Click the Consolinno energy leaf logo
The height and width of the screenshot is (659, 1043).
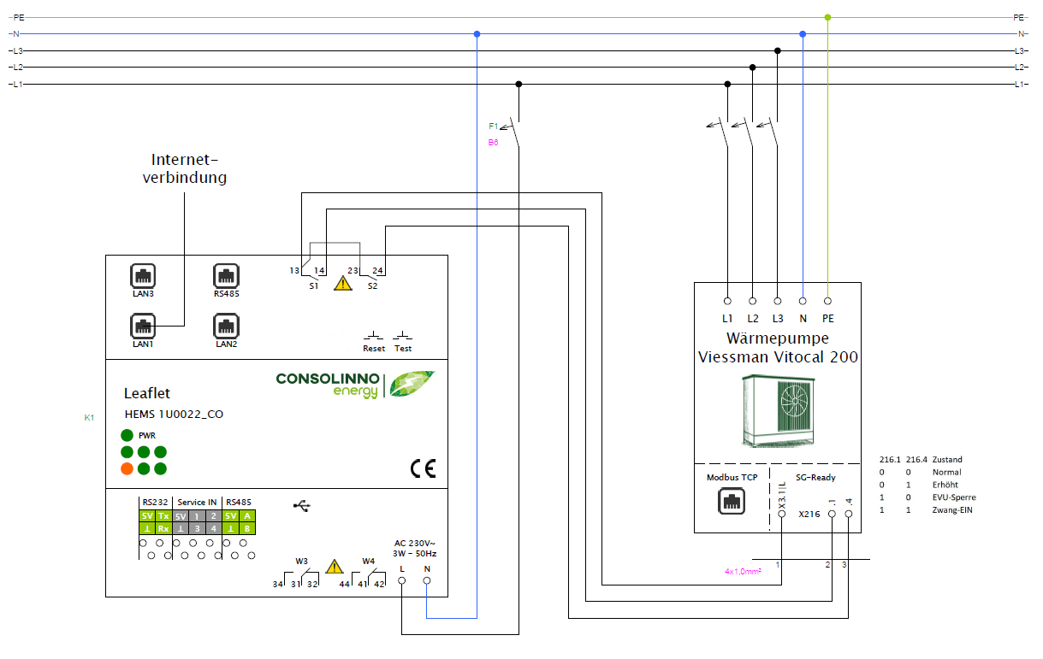[x=412, y=384]
